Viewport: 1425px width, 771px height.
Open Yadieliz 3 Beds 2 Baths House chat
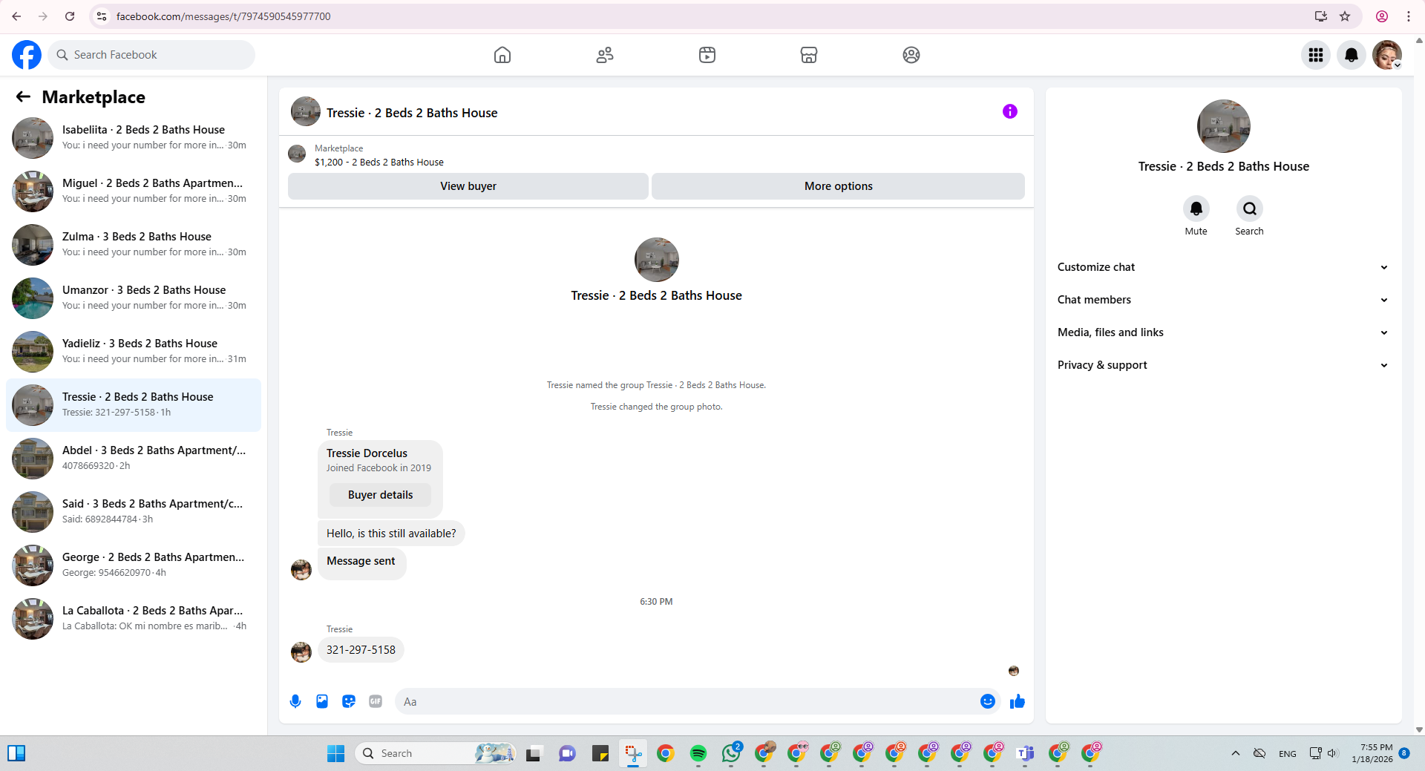point(134,352)
